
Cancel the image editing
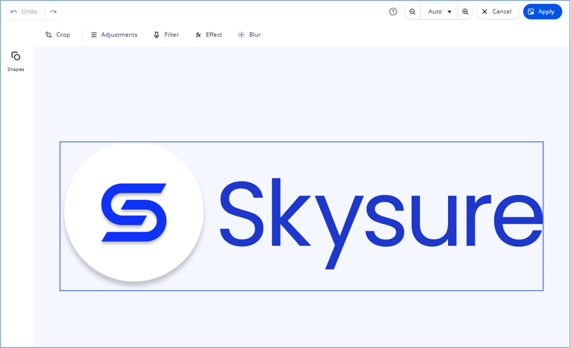[497, 11]
